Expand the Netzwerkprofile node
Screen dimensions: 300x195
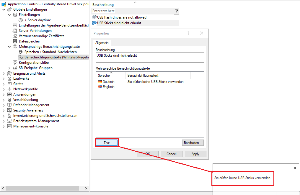click(4, 89)
